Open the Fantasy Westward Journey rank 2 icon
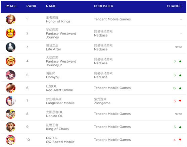This screenshot has width=187, height=147. [x=10, y=33]
